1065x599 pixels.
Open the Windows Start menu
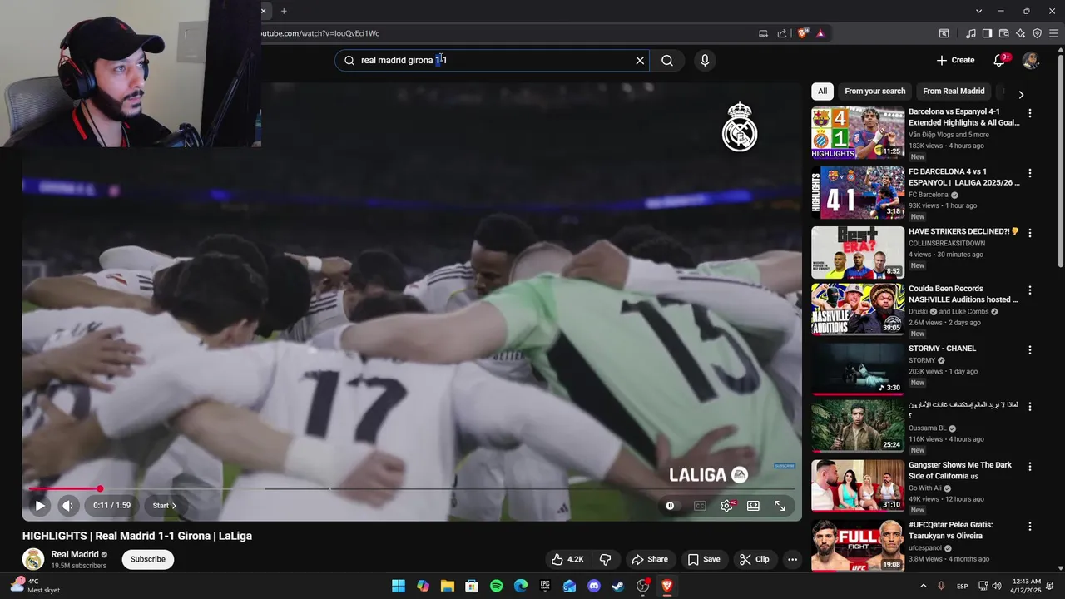[399, 586]
